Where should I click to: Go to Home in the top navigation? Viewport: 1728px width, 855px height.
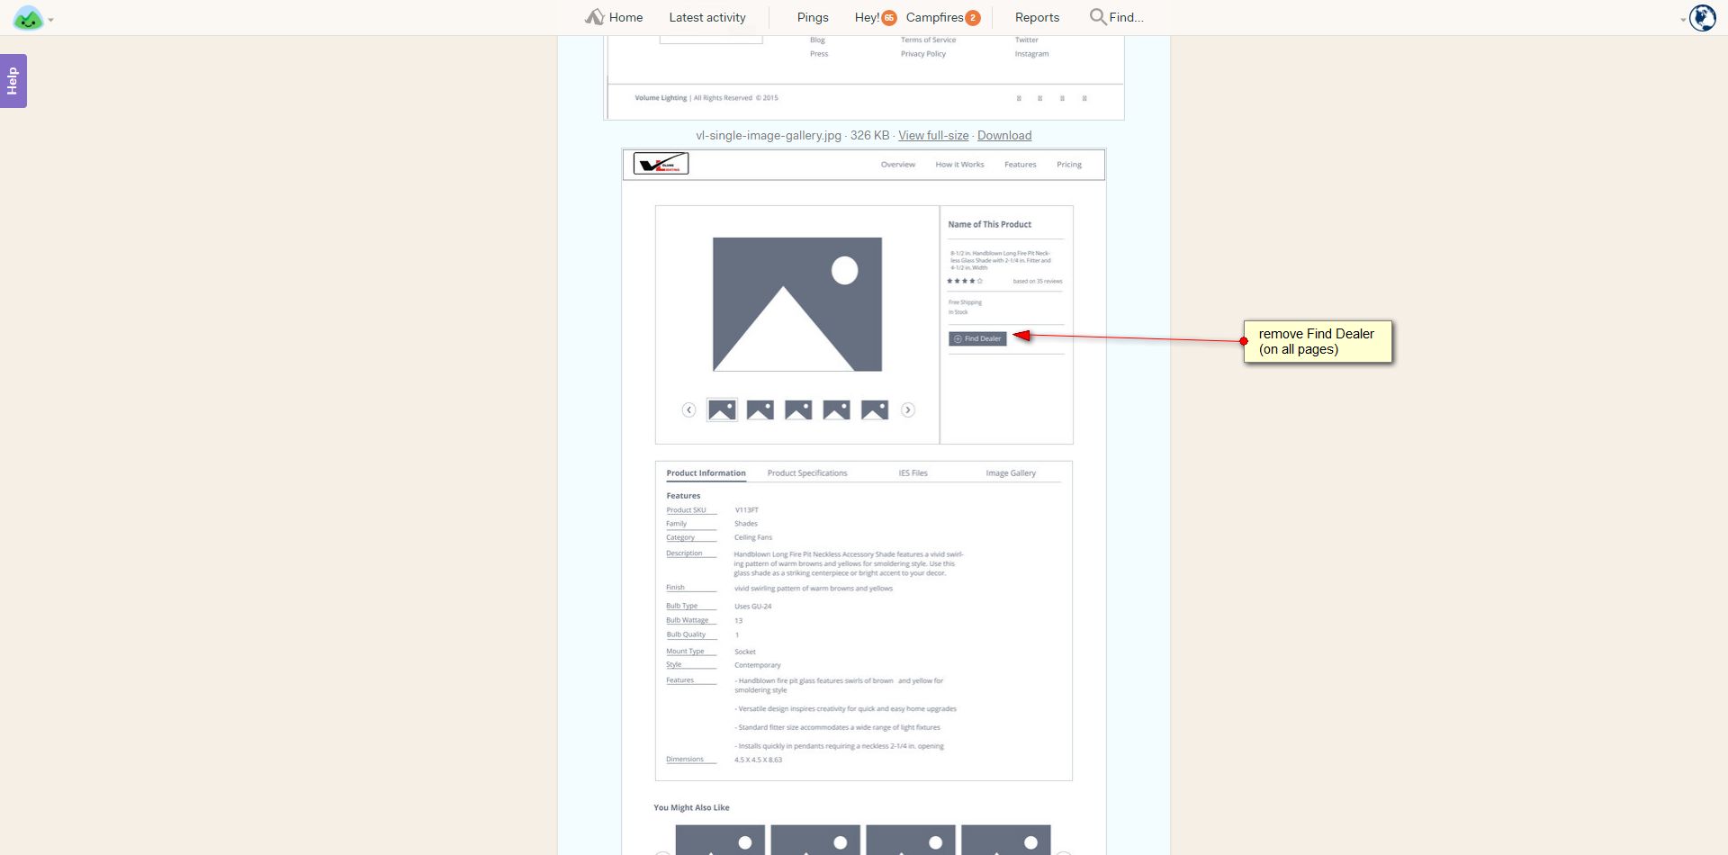(614, 17)
